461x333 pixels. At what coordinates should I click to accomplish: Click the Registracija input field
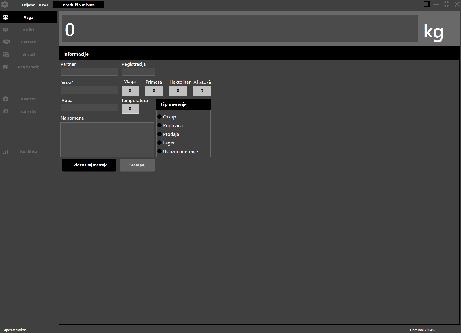pyautogui.click(x=138, y=72)
